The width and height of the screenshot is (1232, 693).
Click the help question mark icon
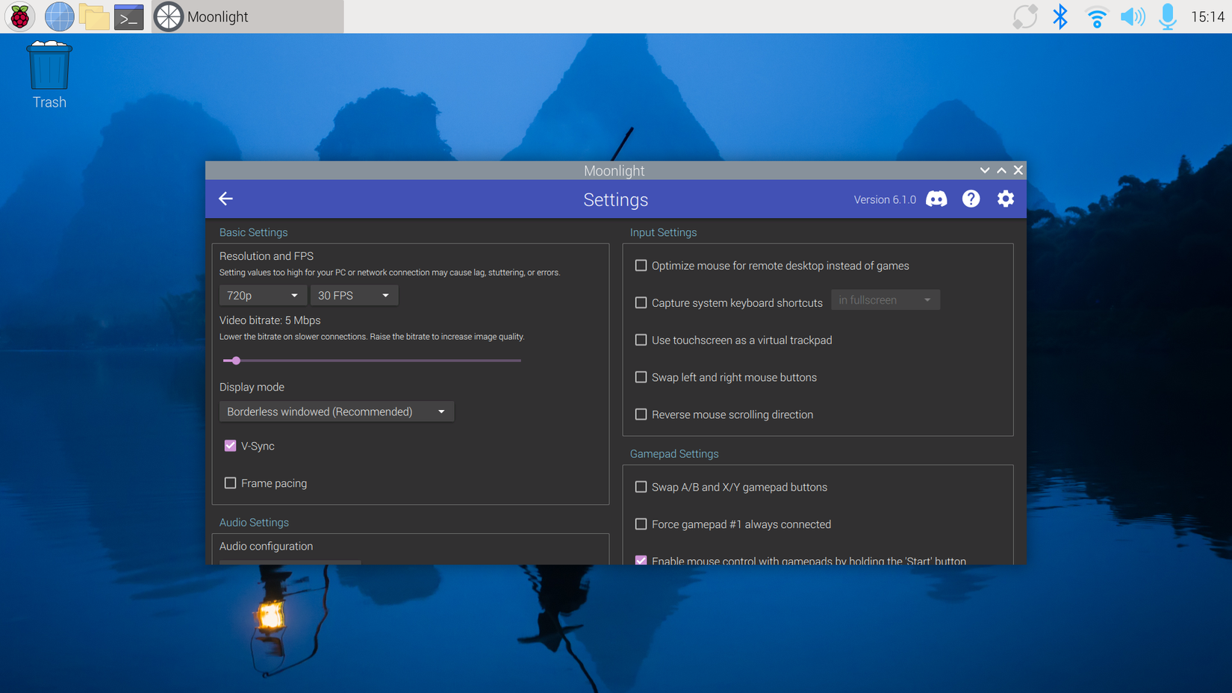tap(971, 199)
